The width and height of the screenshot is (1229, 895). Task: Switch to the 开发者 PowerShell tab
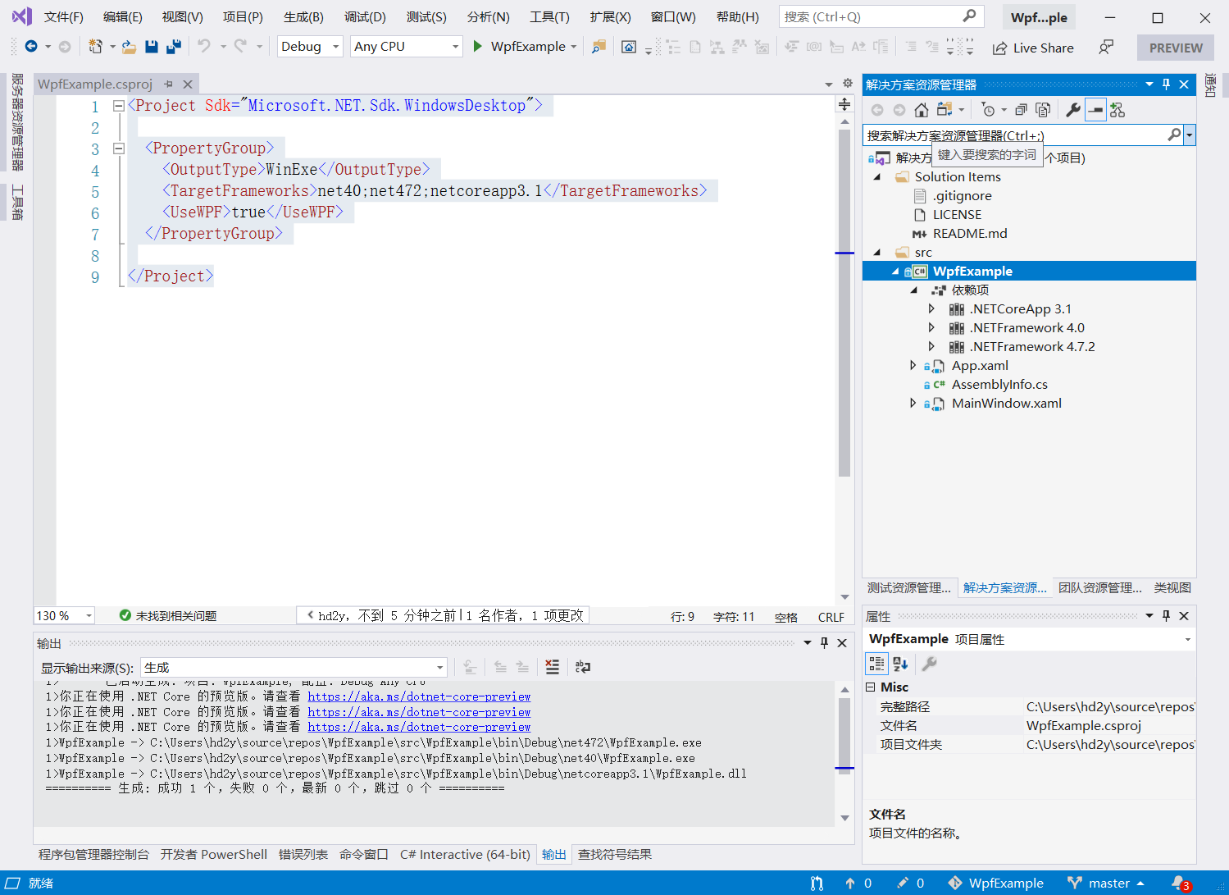point(214,854)
